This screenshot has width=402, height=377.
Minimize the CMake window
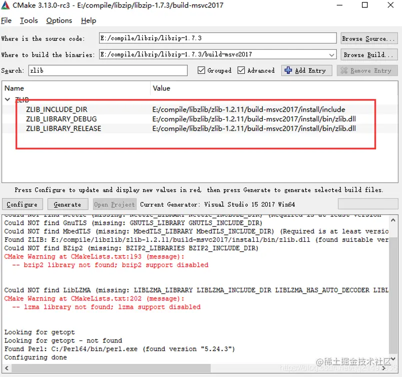(340, 5)
